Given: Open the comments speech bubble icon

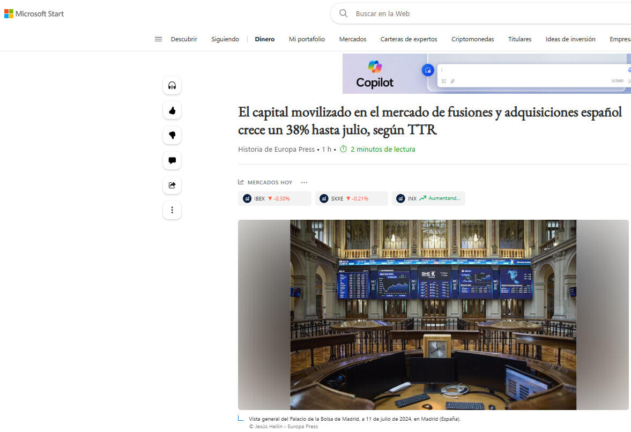Looking at the screenshot, I should click(x=172, y=160).
